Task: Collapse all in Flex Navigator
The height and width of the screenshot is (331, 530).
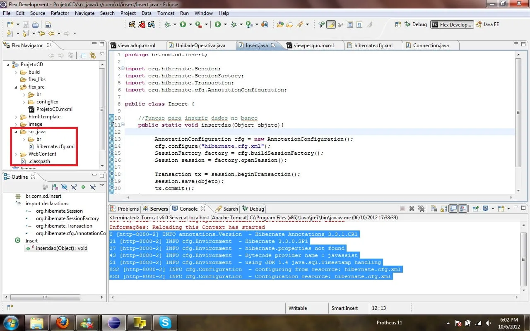Action: pyautogui.click(x=83, y=55)
